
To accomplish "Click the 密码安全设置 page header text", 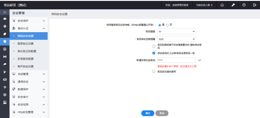I will click(x=59, y=14).
